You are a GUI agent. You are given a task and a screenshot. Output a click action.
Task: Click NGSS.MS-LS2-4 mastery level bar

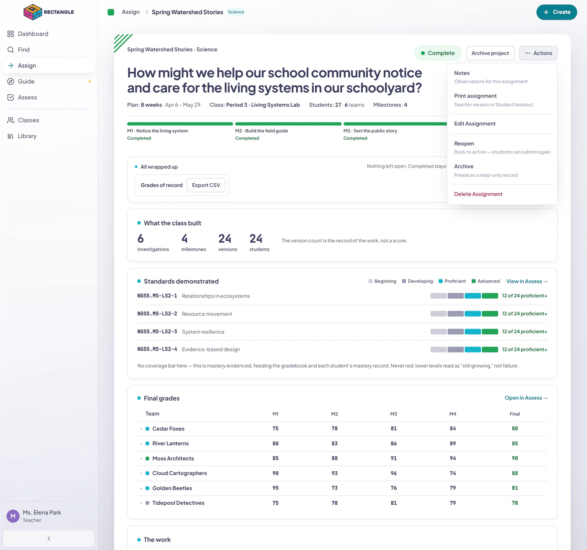tap(464, 350)
